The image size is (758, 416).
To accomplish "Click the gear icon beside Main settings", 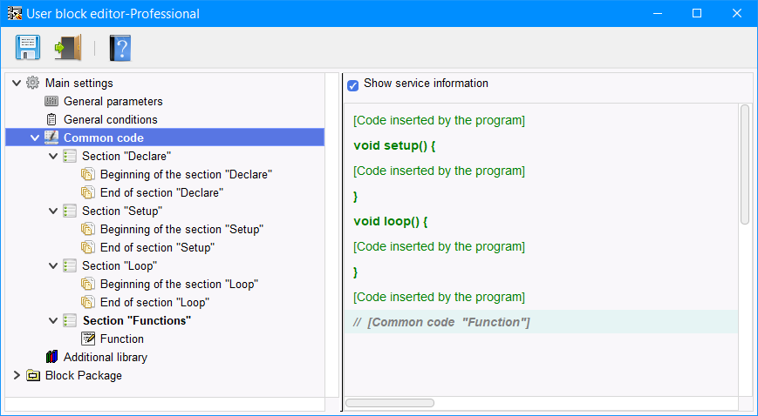I will (x=33, y=84).
